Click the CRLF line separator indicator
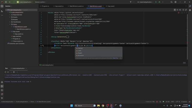This screenshot has width=192, height=108. click(172, 102)
